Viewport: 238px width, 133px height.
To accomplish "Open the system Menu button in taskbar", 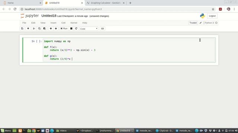I will click(6, 130).
